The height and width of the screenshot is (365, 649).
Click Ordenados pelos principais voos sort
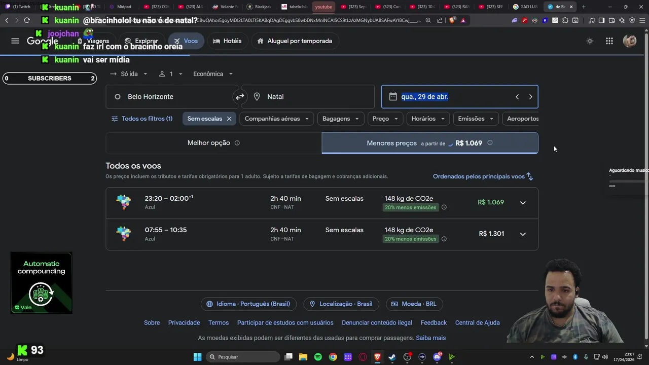tap(483, 176)
